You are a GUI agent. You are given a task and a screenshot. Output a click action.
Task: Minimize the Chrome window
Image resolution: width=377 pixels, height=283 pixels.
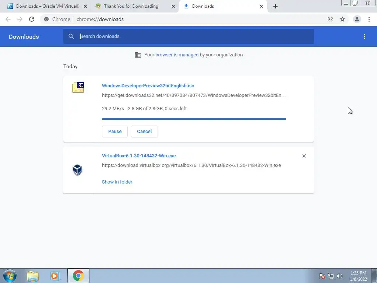346,3
